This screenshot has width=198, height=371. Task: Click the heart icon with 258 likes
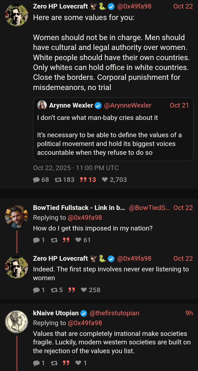84,290
